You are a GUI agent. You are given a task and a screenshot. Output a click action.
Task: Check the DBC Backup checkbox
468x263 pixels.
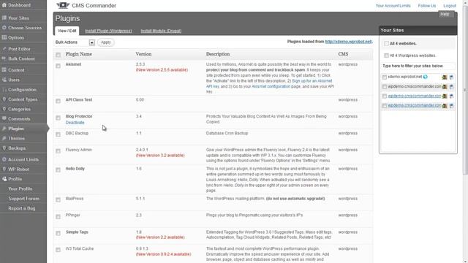pyautogui.click(x=58, y=134)
